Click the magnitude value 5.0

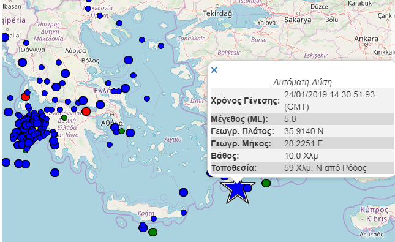(x=290, y=119)
